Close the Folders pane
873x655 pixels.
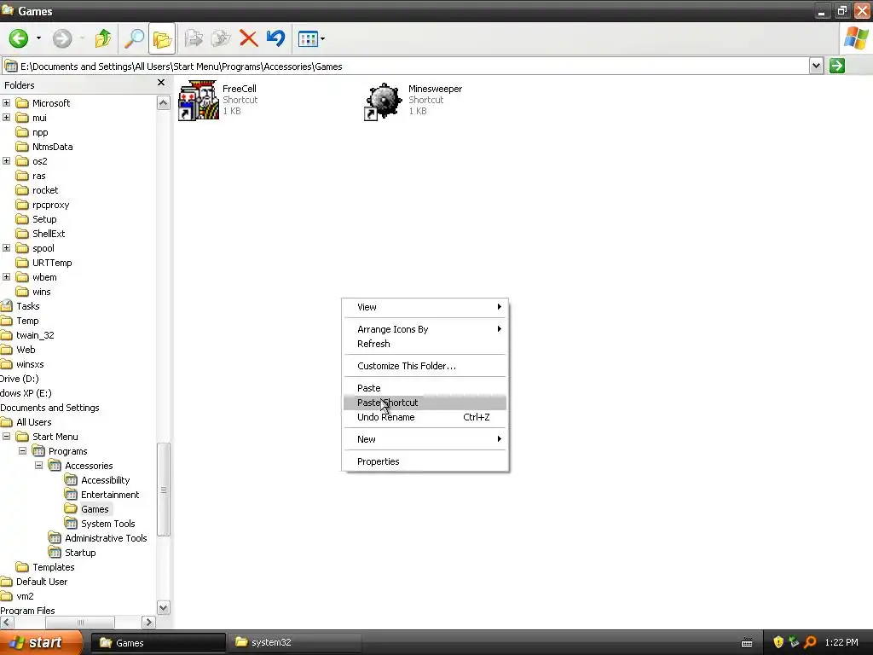[x=161, y=83]
